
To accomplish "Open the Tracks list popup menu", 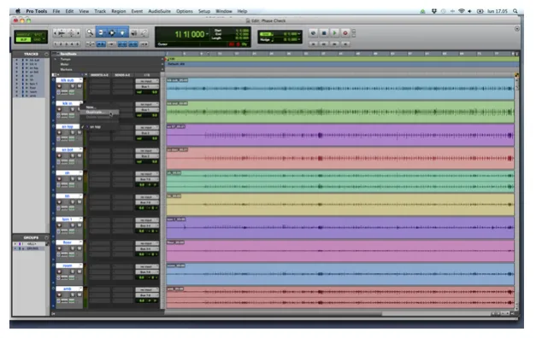I will pyautogui.click(x=46, y=55).
